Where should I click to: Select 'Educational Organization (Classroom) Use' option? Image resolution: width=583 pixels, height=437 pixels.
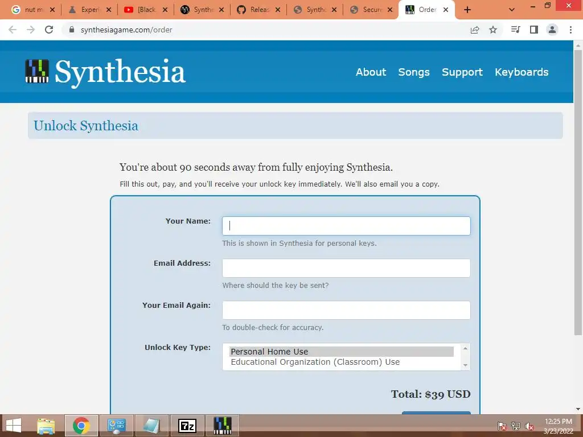(x=342, y=362)
